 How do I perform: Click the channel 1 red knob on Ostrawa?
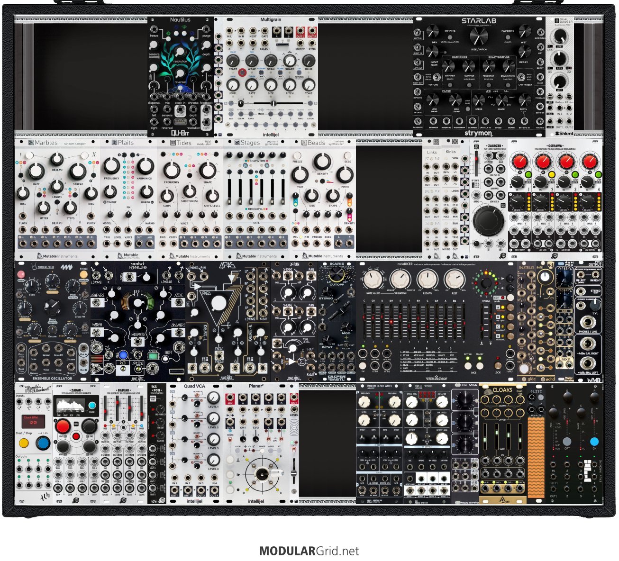(x=520, y=162)
